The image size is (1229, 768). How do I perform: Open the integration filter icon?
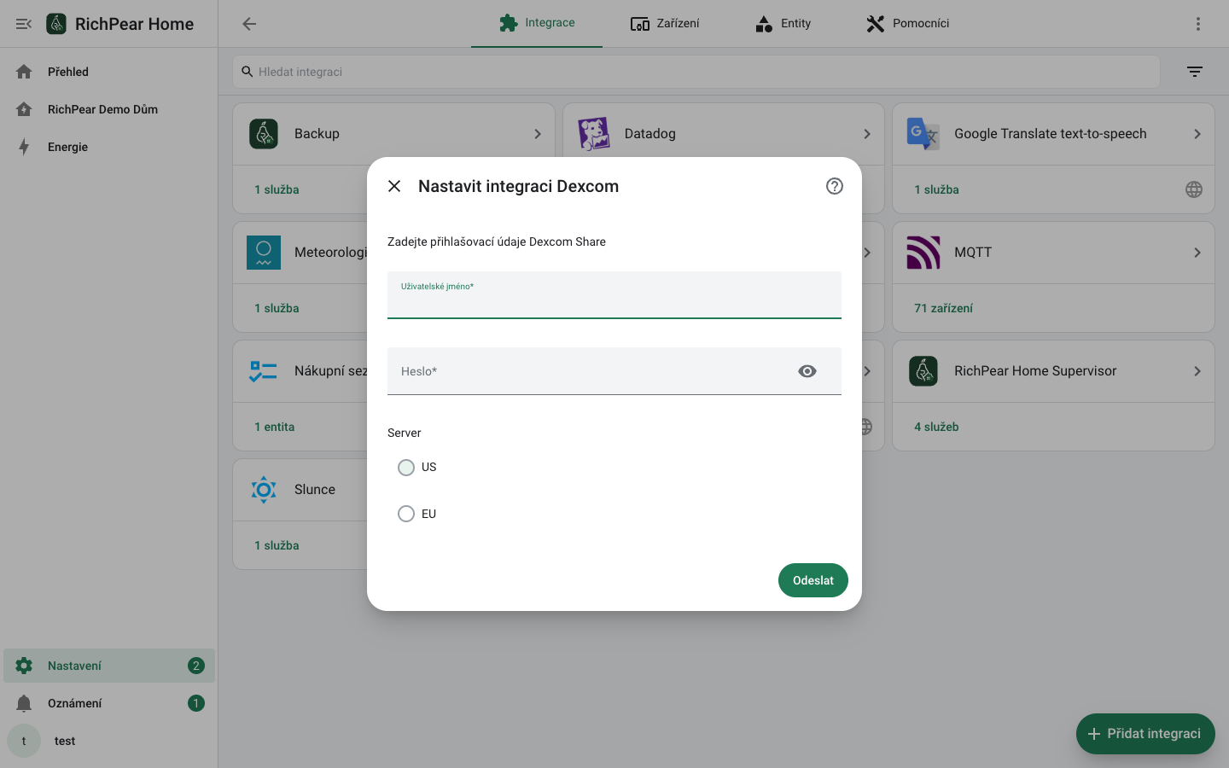click(1195, 72)
